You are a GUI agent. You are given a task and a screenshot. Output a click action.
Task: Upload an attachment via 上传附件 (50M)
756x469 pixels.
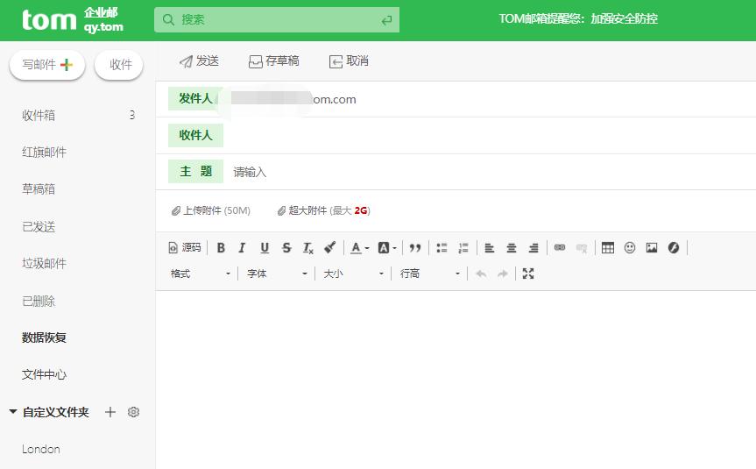coord(211,211)
